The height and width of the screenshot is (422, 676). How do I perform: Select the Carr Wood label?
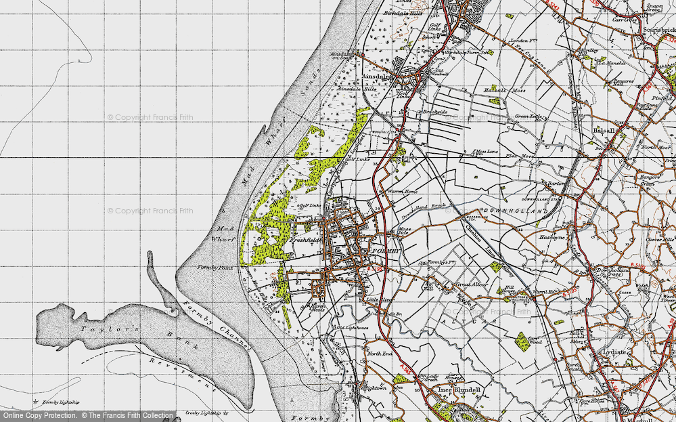coord(535,341)
